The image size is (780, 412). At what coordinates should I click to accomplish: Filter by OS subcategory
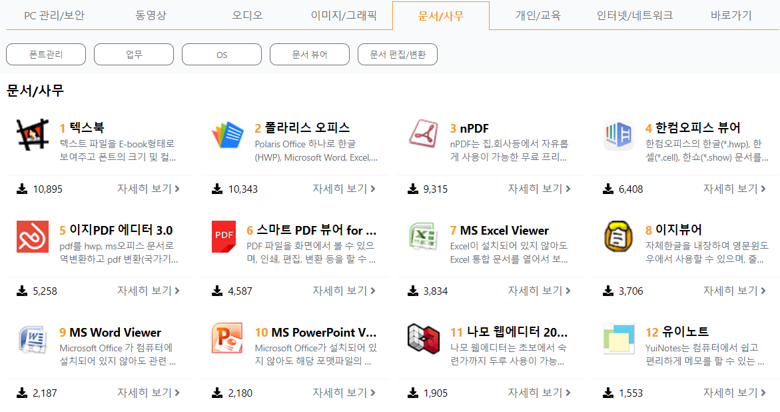tap(222, 54)
